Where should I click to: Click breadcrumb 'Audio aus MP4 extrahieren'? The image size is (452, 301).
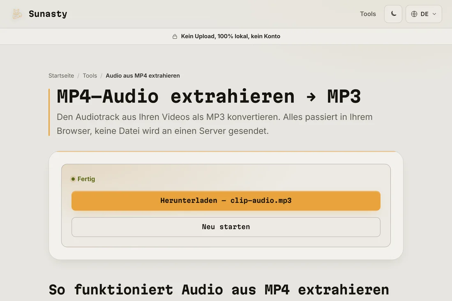click(x=143, y=76)
